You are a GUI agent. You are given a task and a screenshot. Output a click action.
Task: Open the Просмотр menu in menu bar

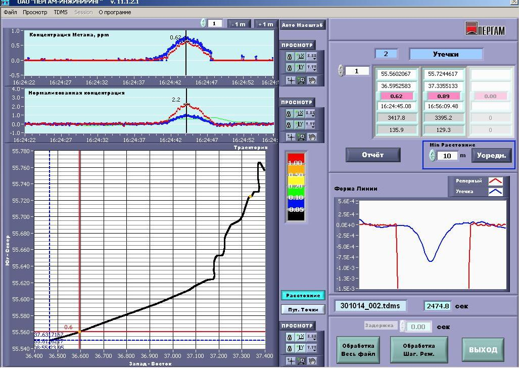35,12
